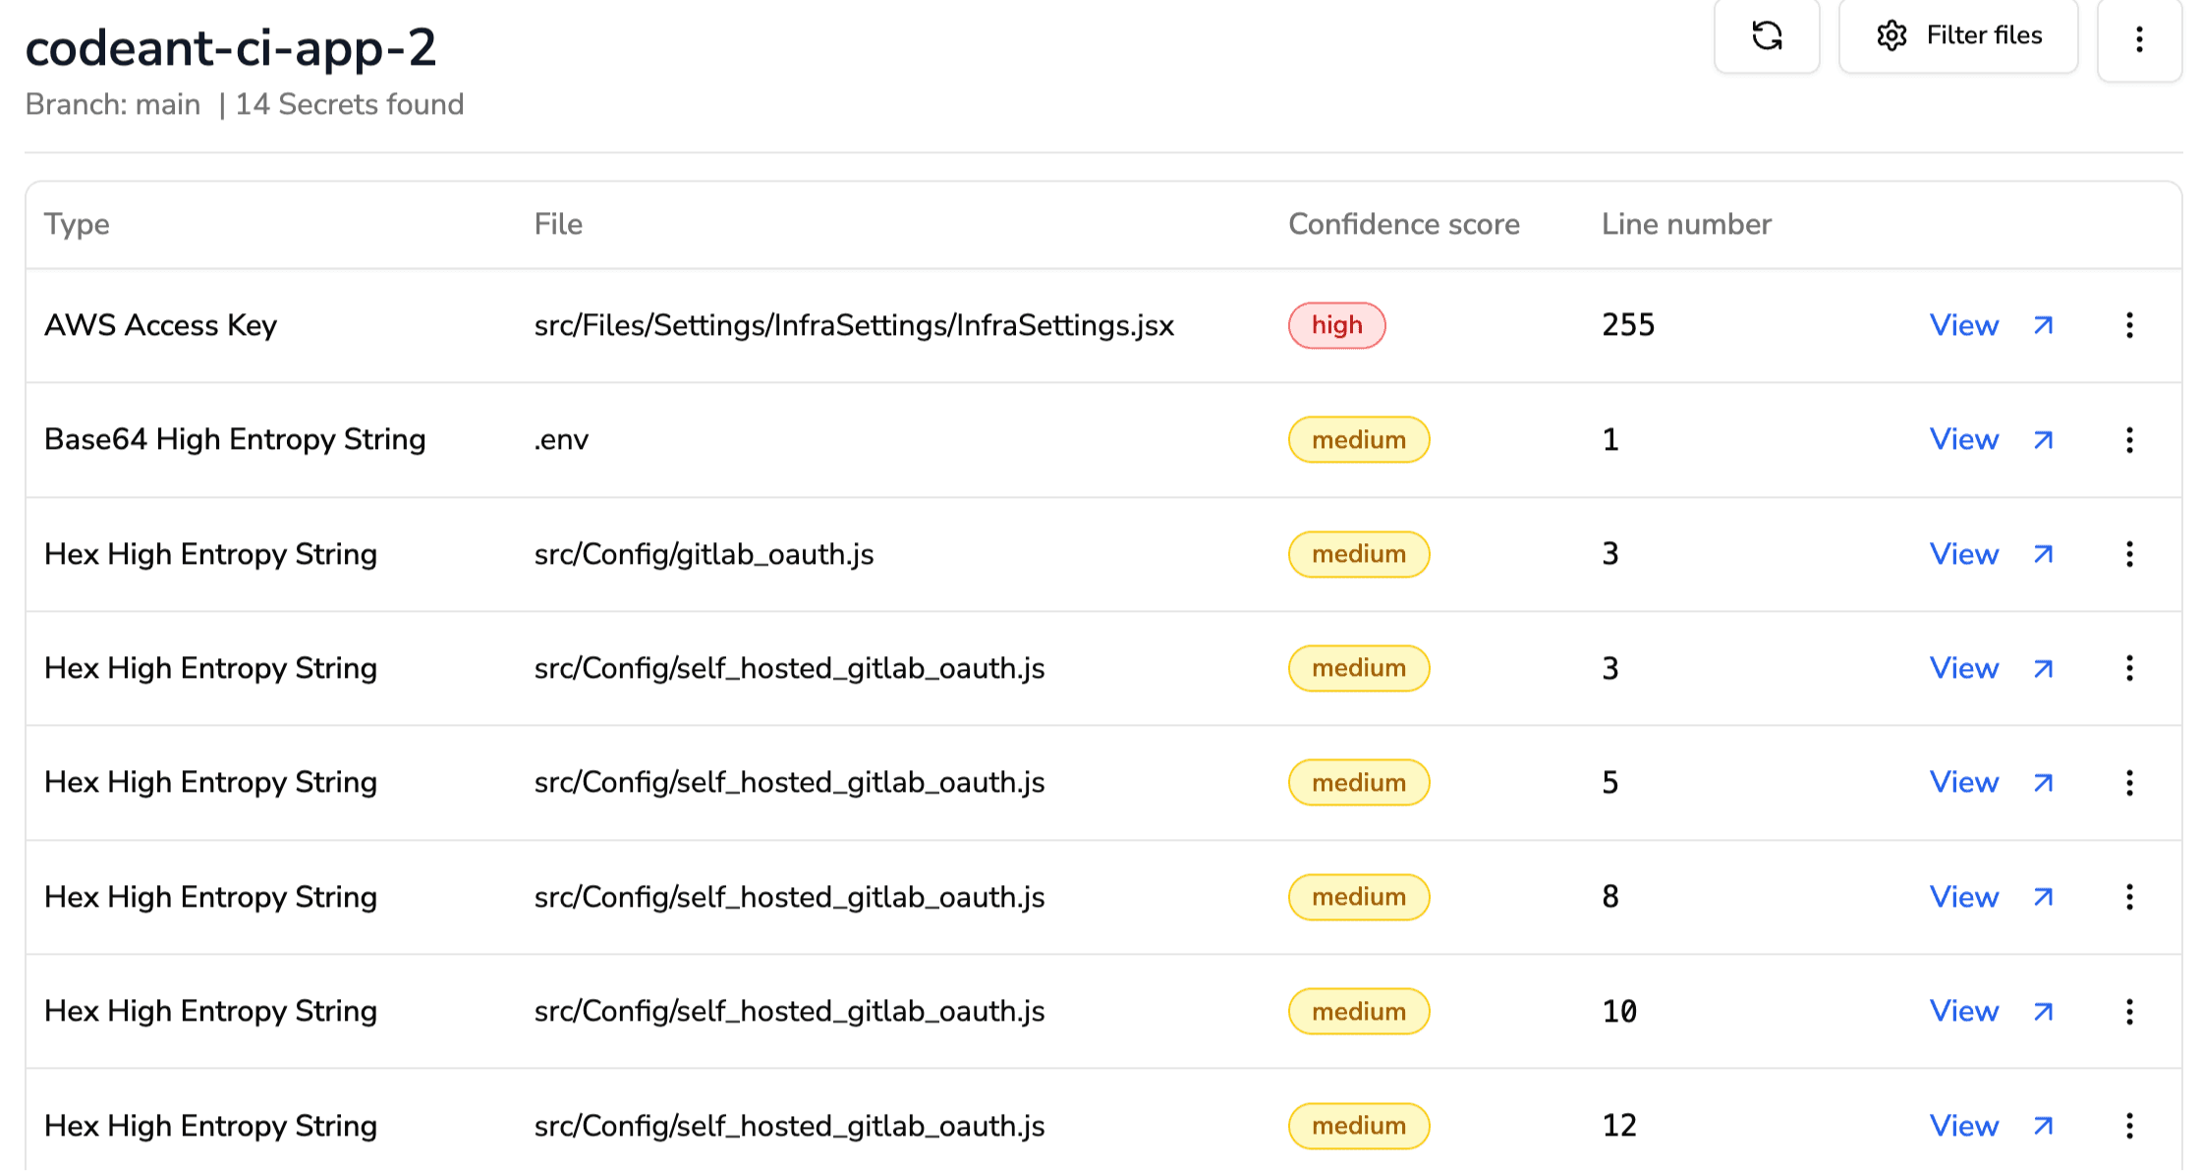Viewport: 2201px width, 1171px height.
Task: Click the external link arrow next to gitlab_oauth.js row
Action: (x=2043, y=554)
